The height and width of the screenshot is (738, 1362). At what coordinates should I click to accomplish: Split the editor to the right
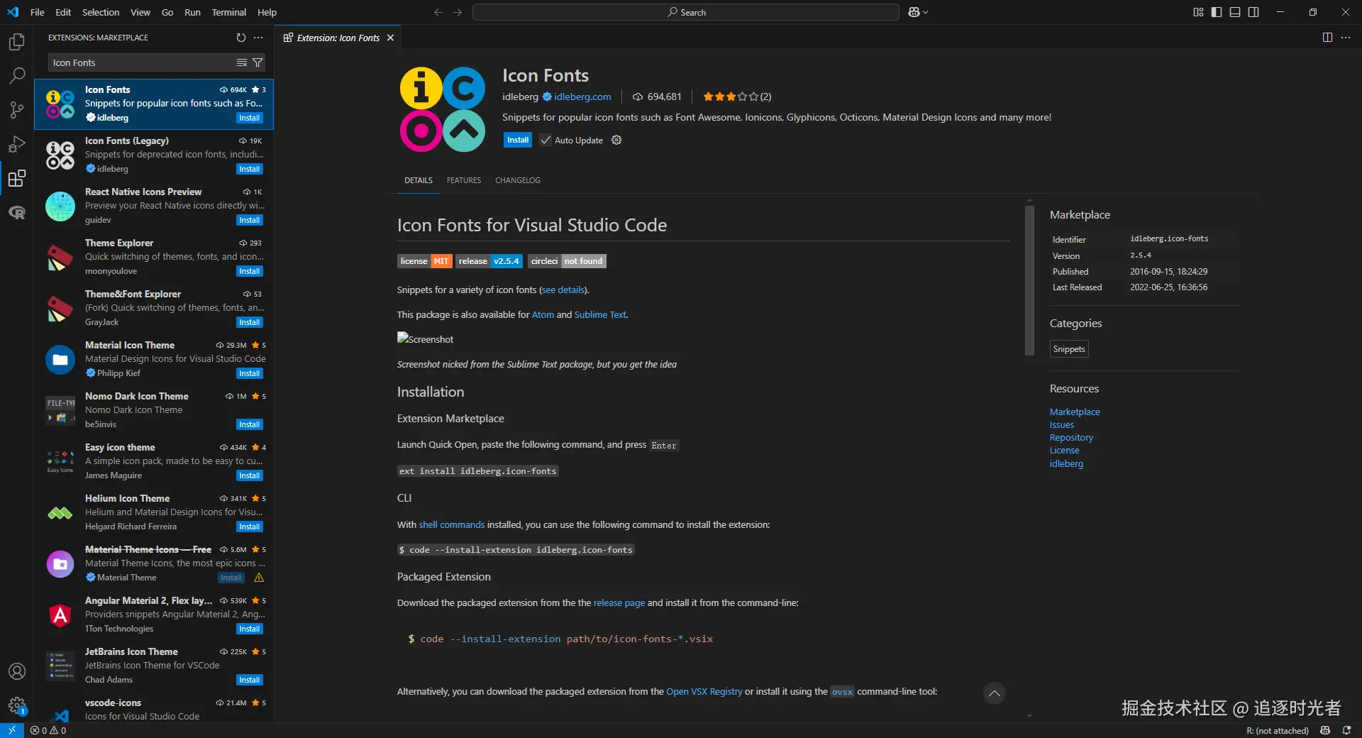tap(1327, 38)
